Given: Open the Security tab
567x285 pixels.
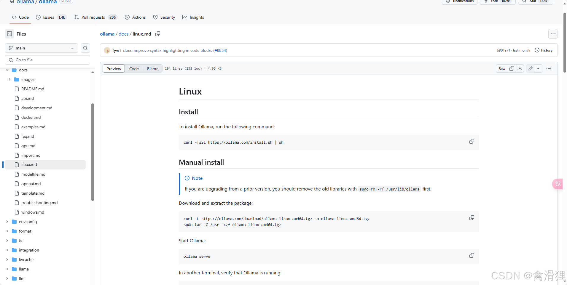Looking at the screenshot, I should coord(164,17).
